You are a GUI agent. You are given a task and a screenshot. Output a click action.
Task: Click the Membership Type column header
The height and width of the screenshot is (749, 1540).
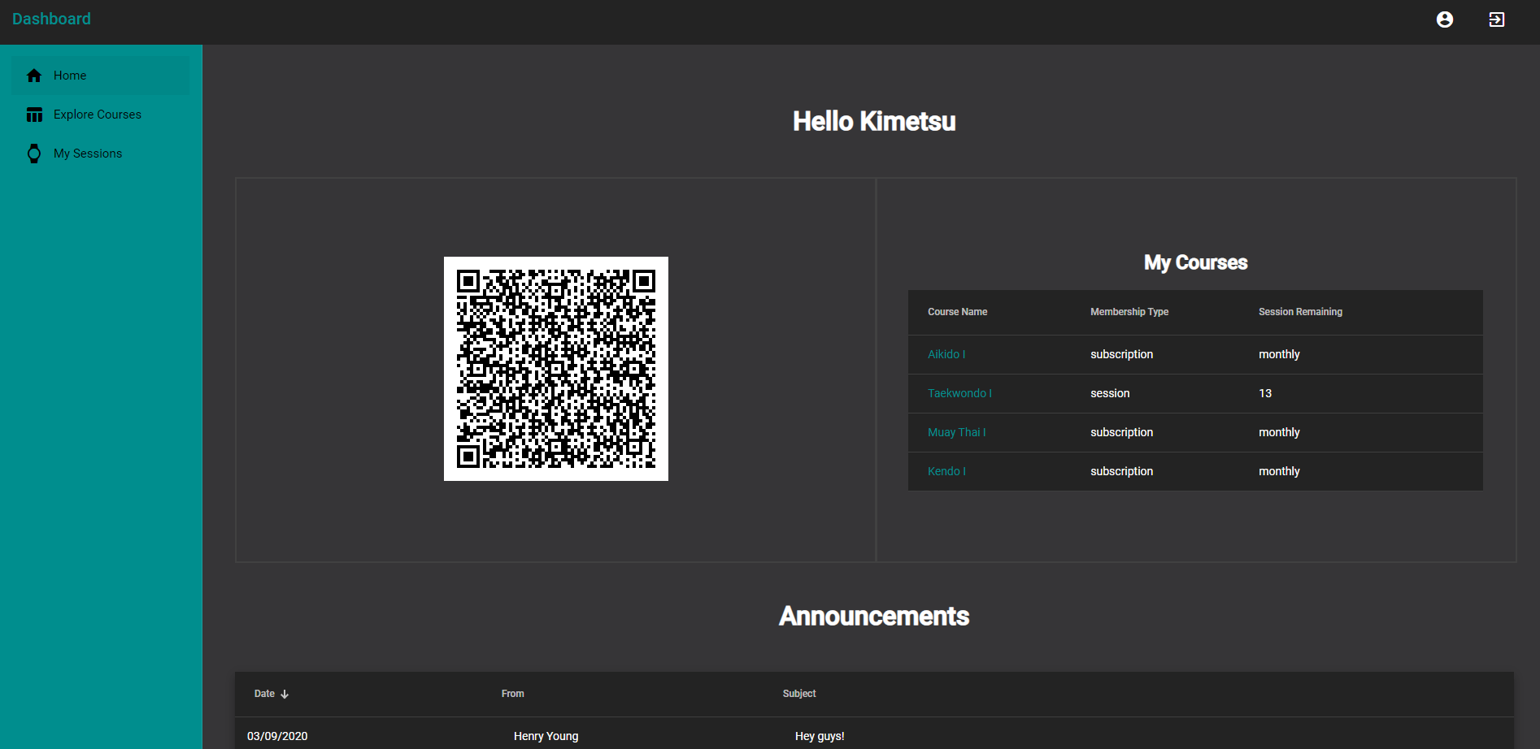1129,312
